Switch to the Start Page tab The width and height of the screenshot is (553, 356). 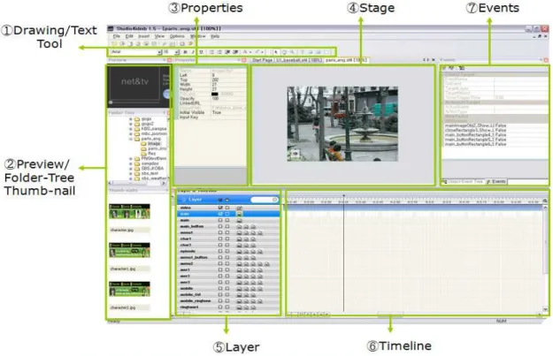pos(263,60)
